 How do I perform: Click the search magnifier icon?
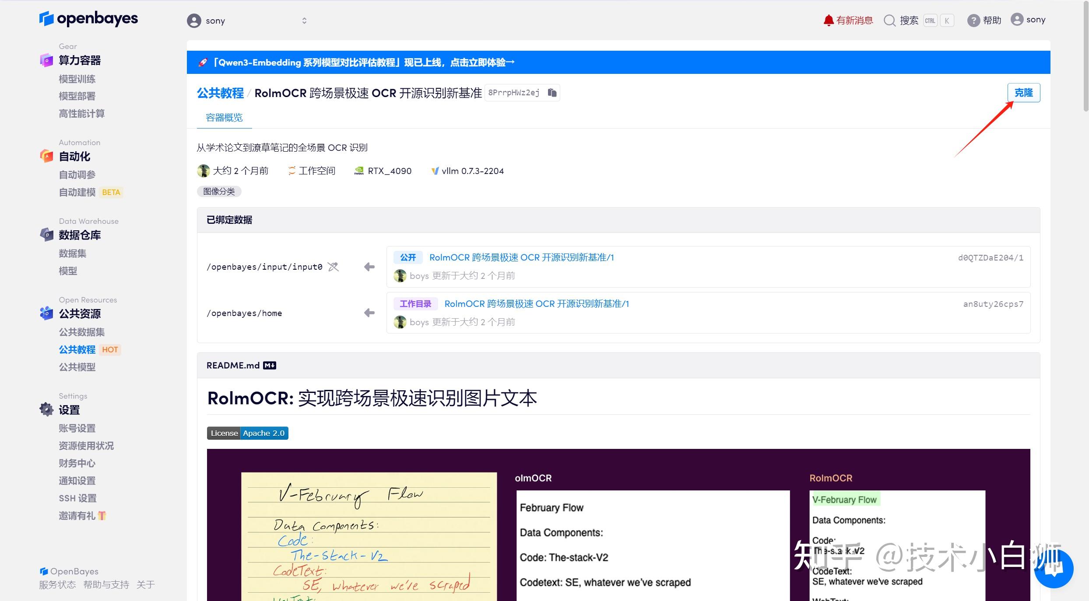coord(889,20)
